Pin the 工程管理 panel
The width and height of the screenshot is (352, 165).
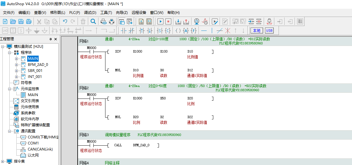[51, 39]
